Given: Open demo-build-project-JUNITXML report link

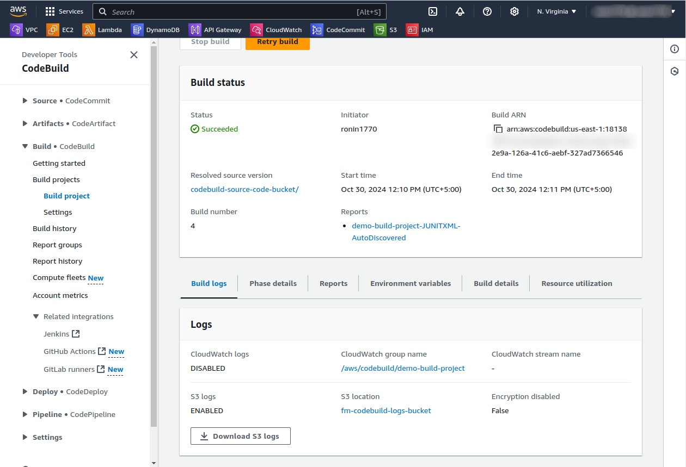Looking at the screenshot, I should point(406,232).
